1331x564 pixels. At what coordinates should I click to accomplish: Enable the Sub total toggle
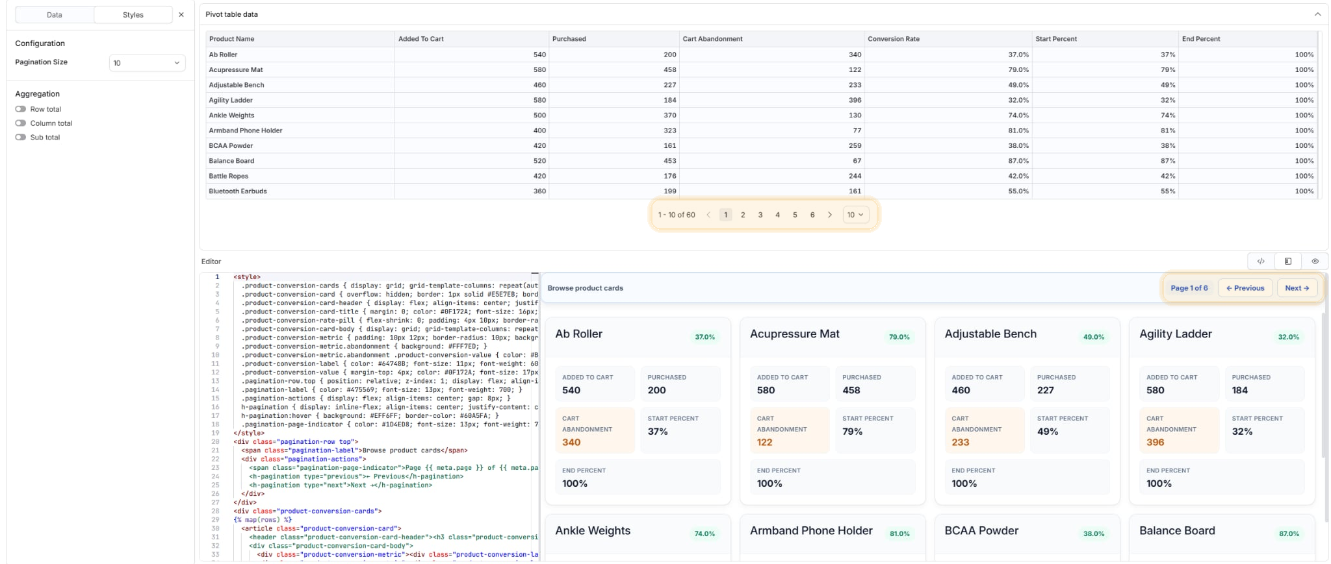pos(21,138)
